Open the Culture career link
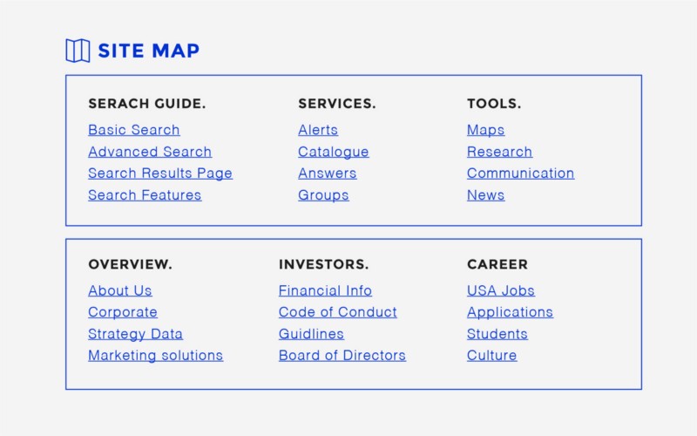 click(491, 356)
